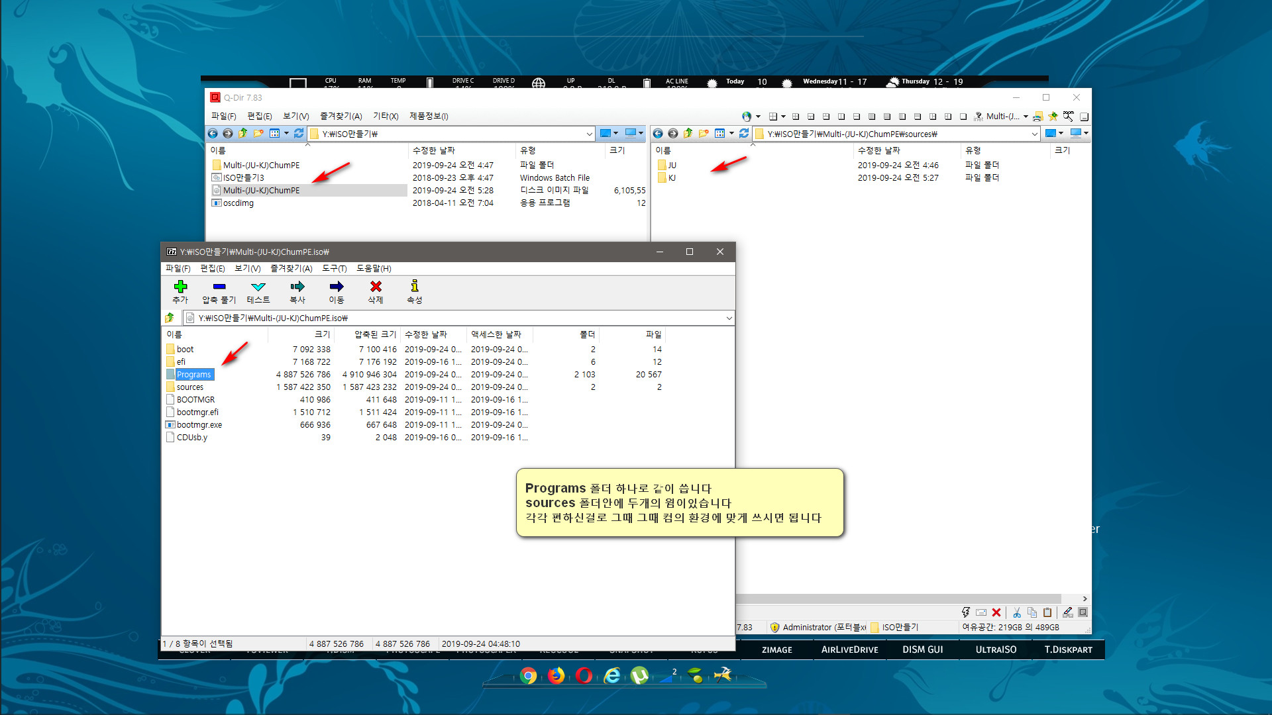Open 7-Zip's 보기(V) menu
1272x715 pixels.
[247, 269]
